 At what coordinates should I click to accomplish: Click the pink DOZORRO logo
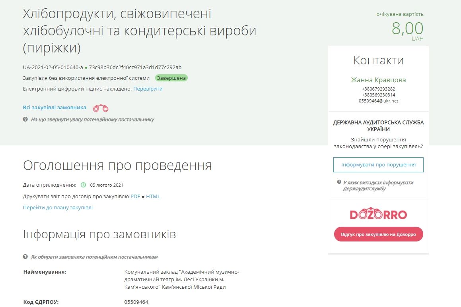click(x=378, y=213)
